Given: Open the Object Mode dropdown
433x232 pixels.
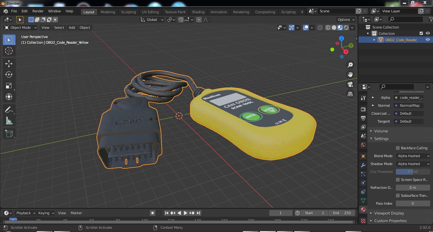Looking at the screenshot, I should (x=20, y=28).
